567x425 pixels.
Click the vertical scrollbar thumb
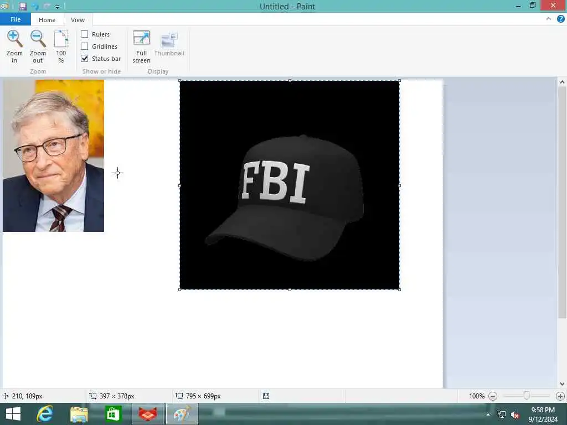562,203
